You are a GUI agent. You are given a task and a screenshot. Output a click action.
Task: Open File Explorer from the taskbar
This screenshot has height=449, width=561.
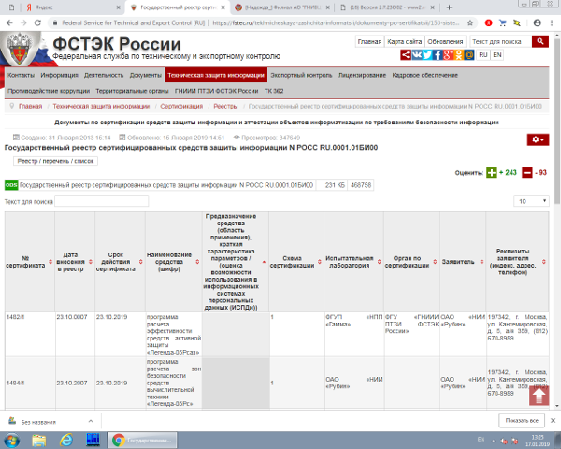38,440
